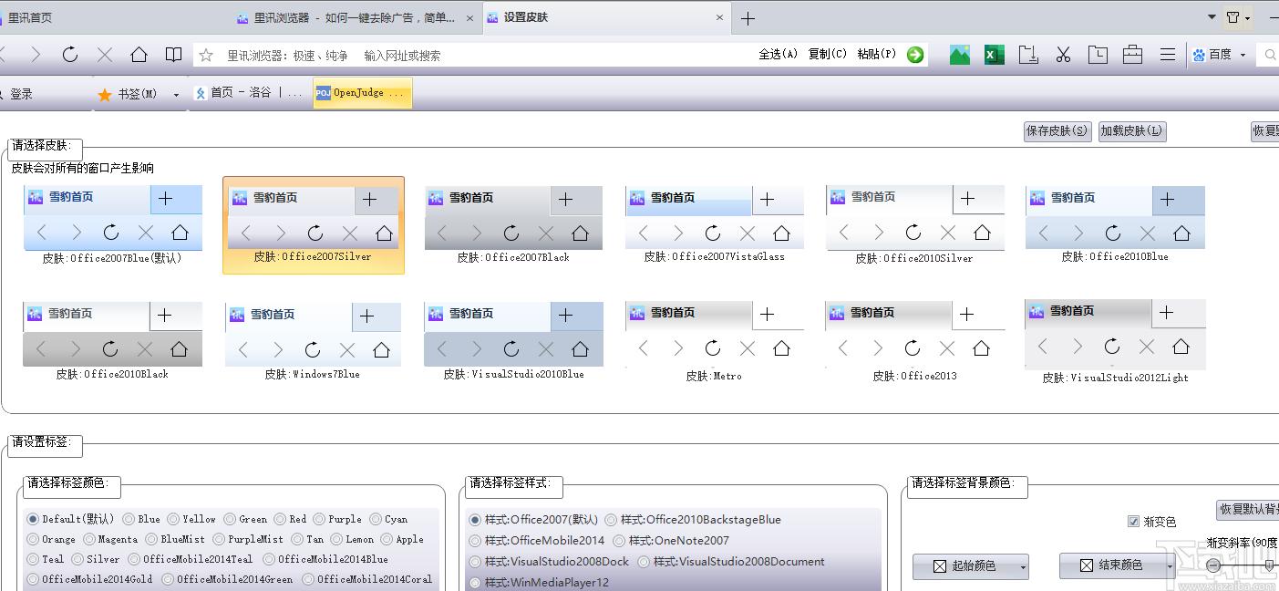Reload the page with the refresh icon
The width and height of the screenshot is (1279, 591).
click(70, 55)
